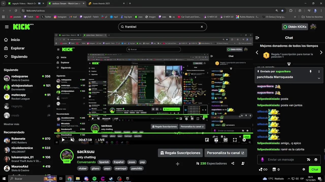Screen dimensions: 325x182
Task: Share the sacksuu stream
Action: (233, 163)
